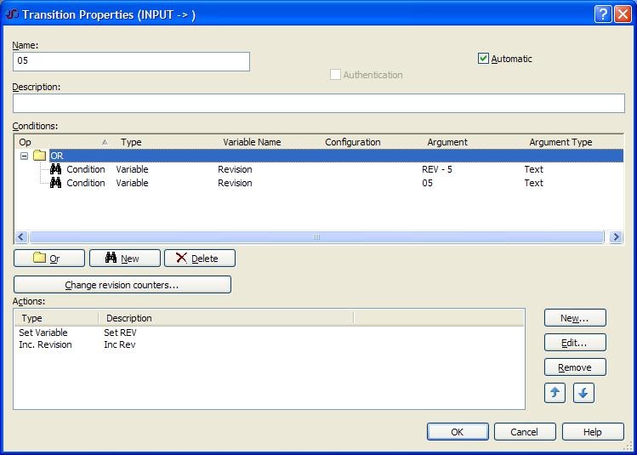Click the Text argument type of REV - 5 row
Screen dimensions: 637x455
(534, 169)
